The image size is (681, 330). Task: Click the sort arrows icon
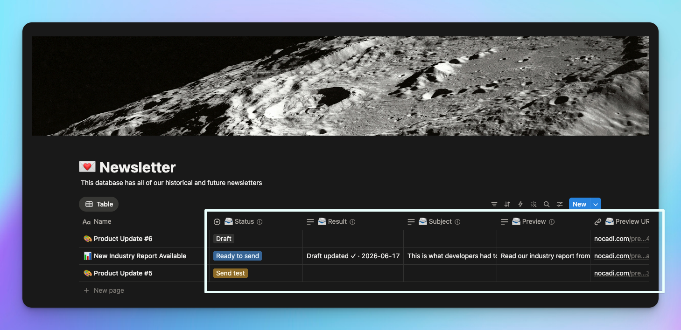point(507,204)
